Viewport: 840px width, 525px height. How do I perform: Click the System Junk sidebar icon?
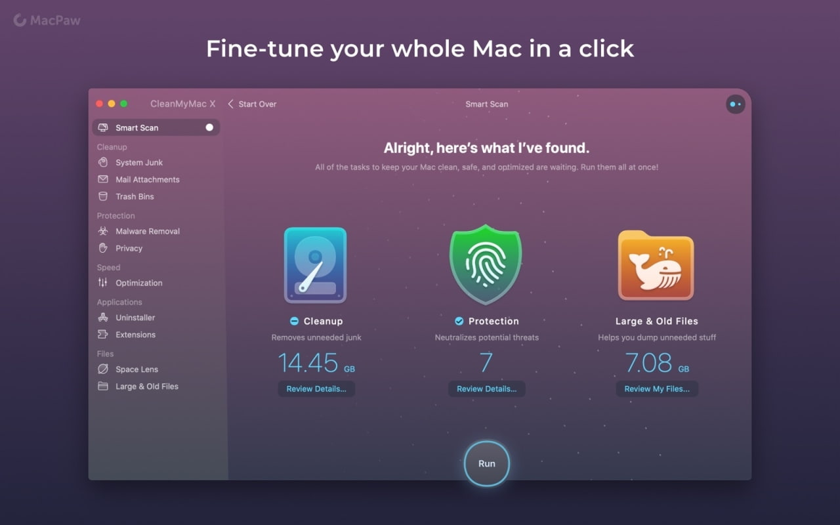coord(103,162)
